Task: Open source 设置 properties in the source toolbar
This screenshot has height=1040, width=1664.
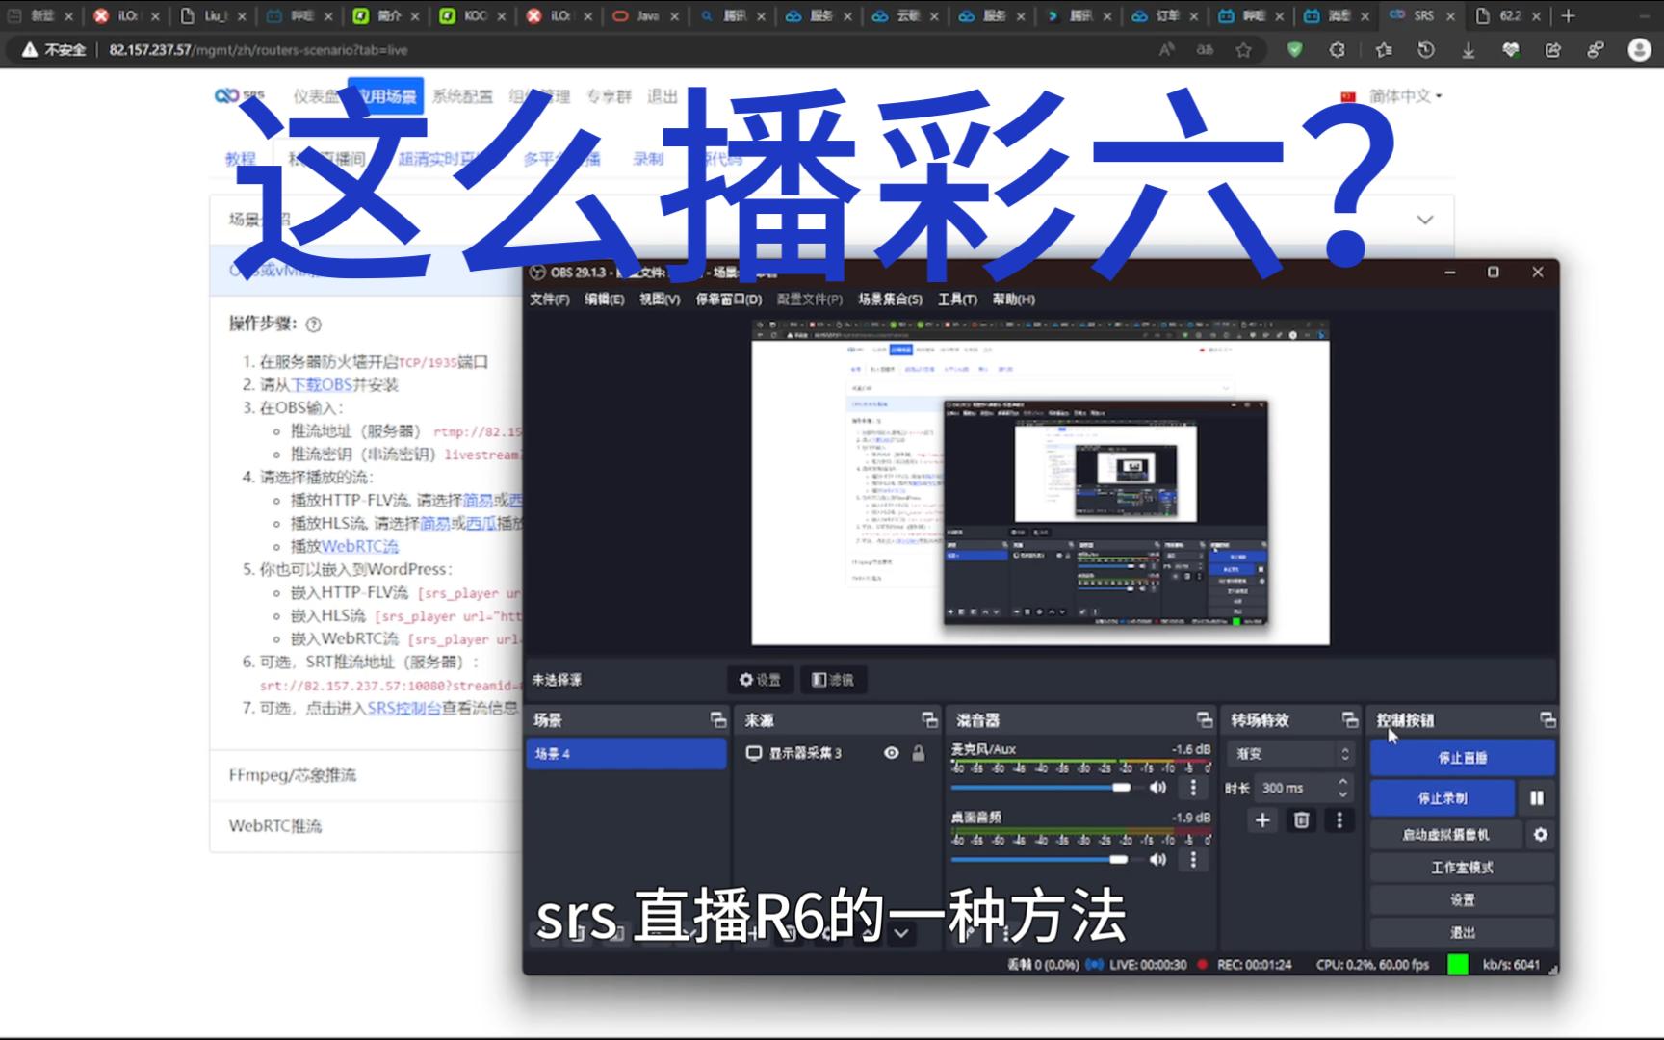Action: (x=761, y=680)
